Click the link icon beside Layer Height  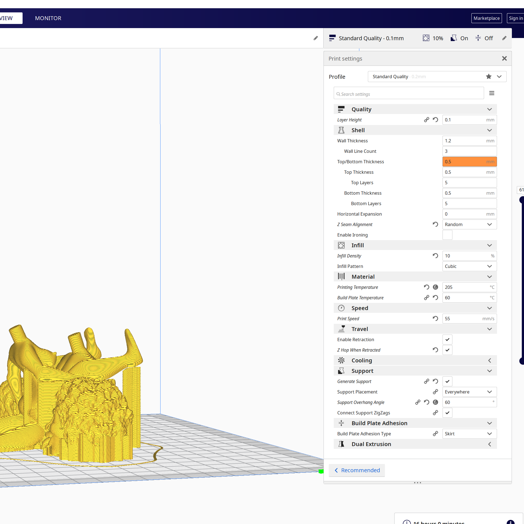pos(426,120)
